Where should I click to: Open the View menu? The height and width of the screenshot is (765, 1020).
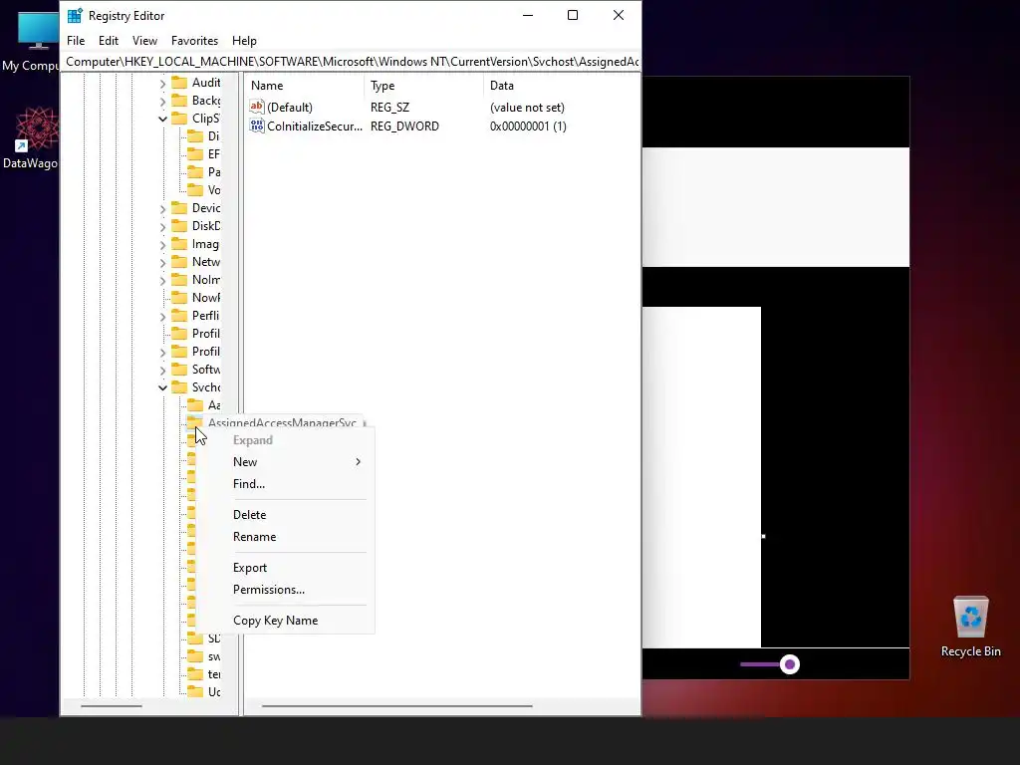144,40
